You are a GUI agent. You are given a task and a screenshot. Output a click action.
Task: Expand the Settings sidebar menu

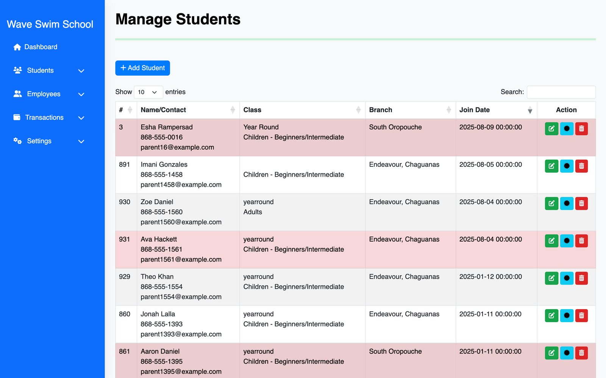(49, 141)
